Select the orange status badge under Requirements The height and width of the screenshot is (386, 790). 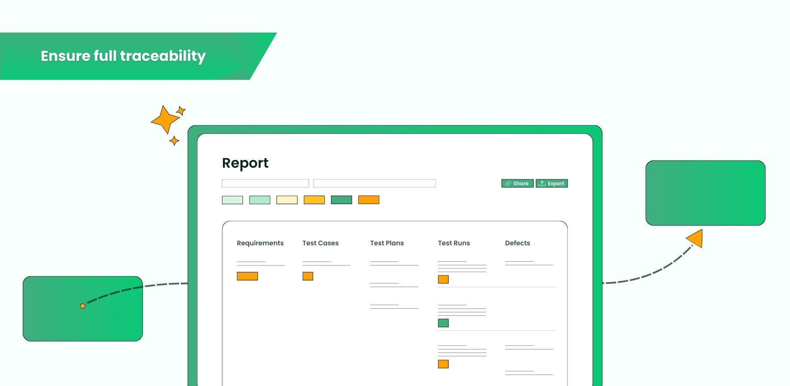coord(247,276)
